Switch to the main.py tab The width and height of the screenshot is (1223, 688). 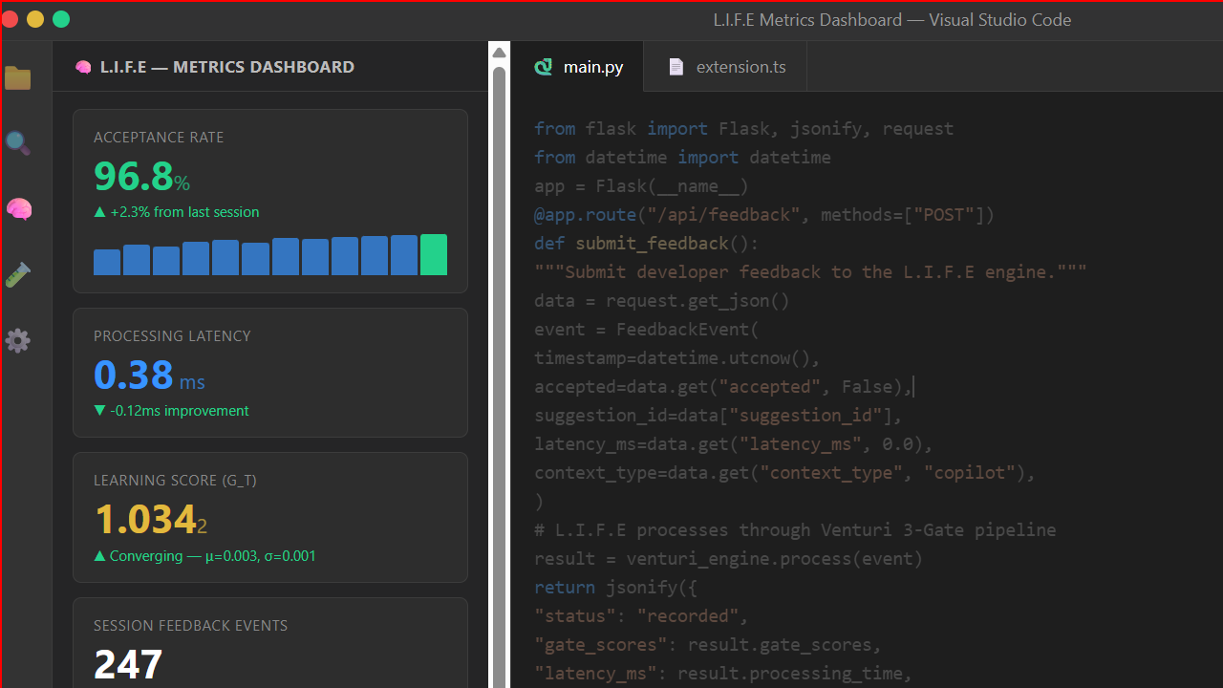click(578, 67)
